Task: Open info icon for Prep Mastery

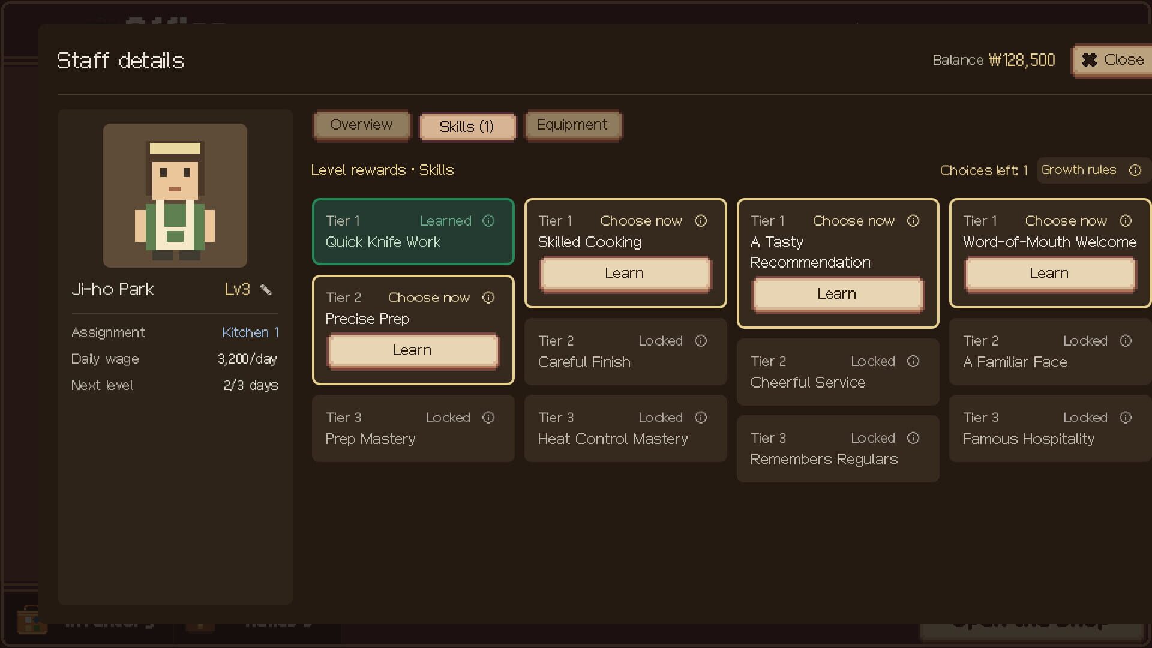Action: pyautogui.click(x=488, y=418)
